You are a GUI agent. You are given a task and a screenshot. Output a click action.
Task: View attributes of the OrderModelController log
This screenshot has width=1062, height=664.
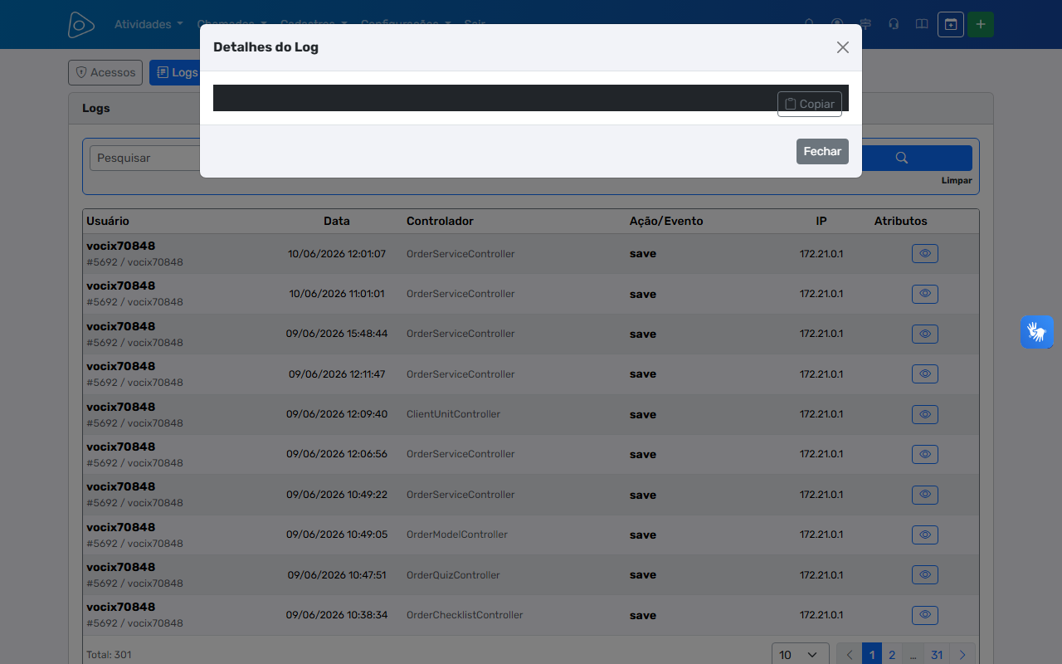click(925, 535)
